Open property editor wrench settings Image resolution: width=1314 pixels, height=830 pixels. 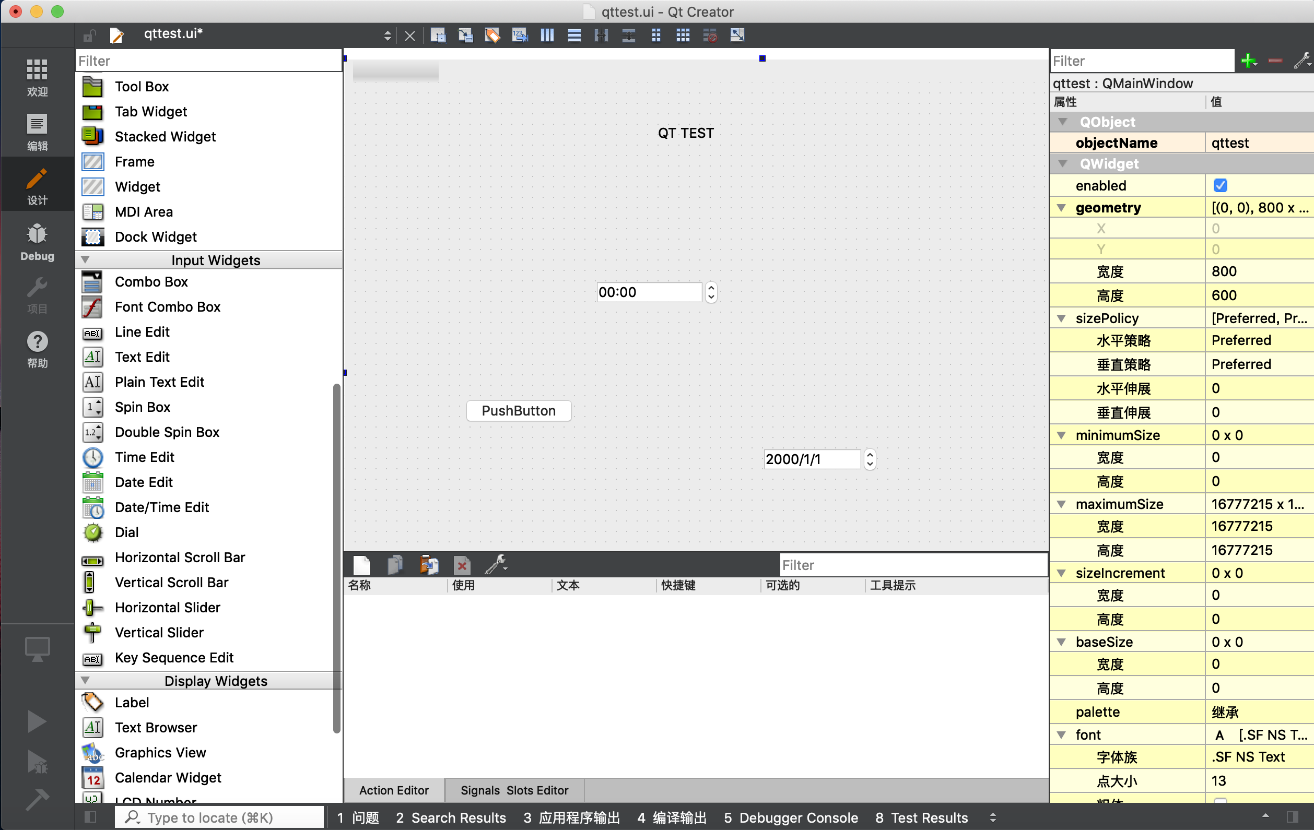tap(1302, 61)
